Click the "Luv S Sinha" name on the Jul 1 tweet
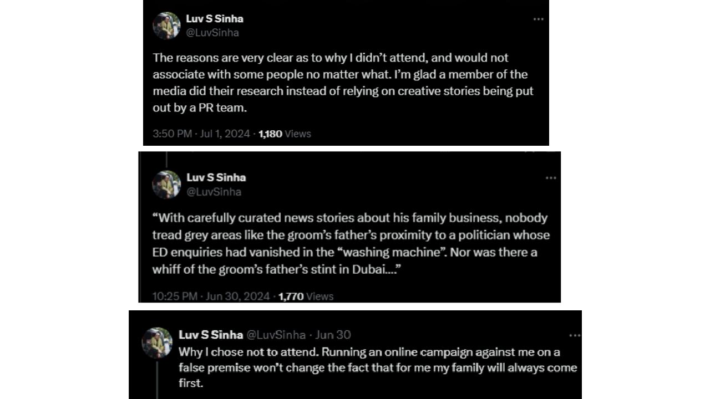The image size is (710, 399). coord(214,18)
